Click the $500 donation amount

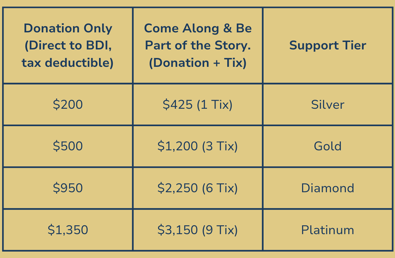click(x=68, y=146)
